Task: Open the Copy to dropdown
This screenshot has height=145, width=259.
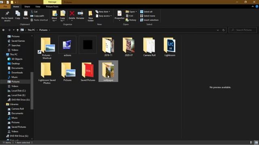Action: click(x=62, y=16)
